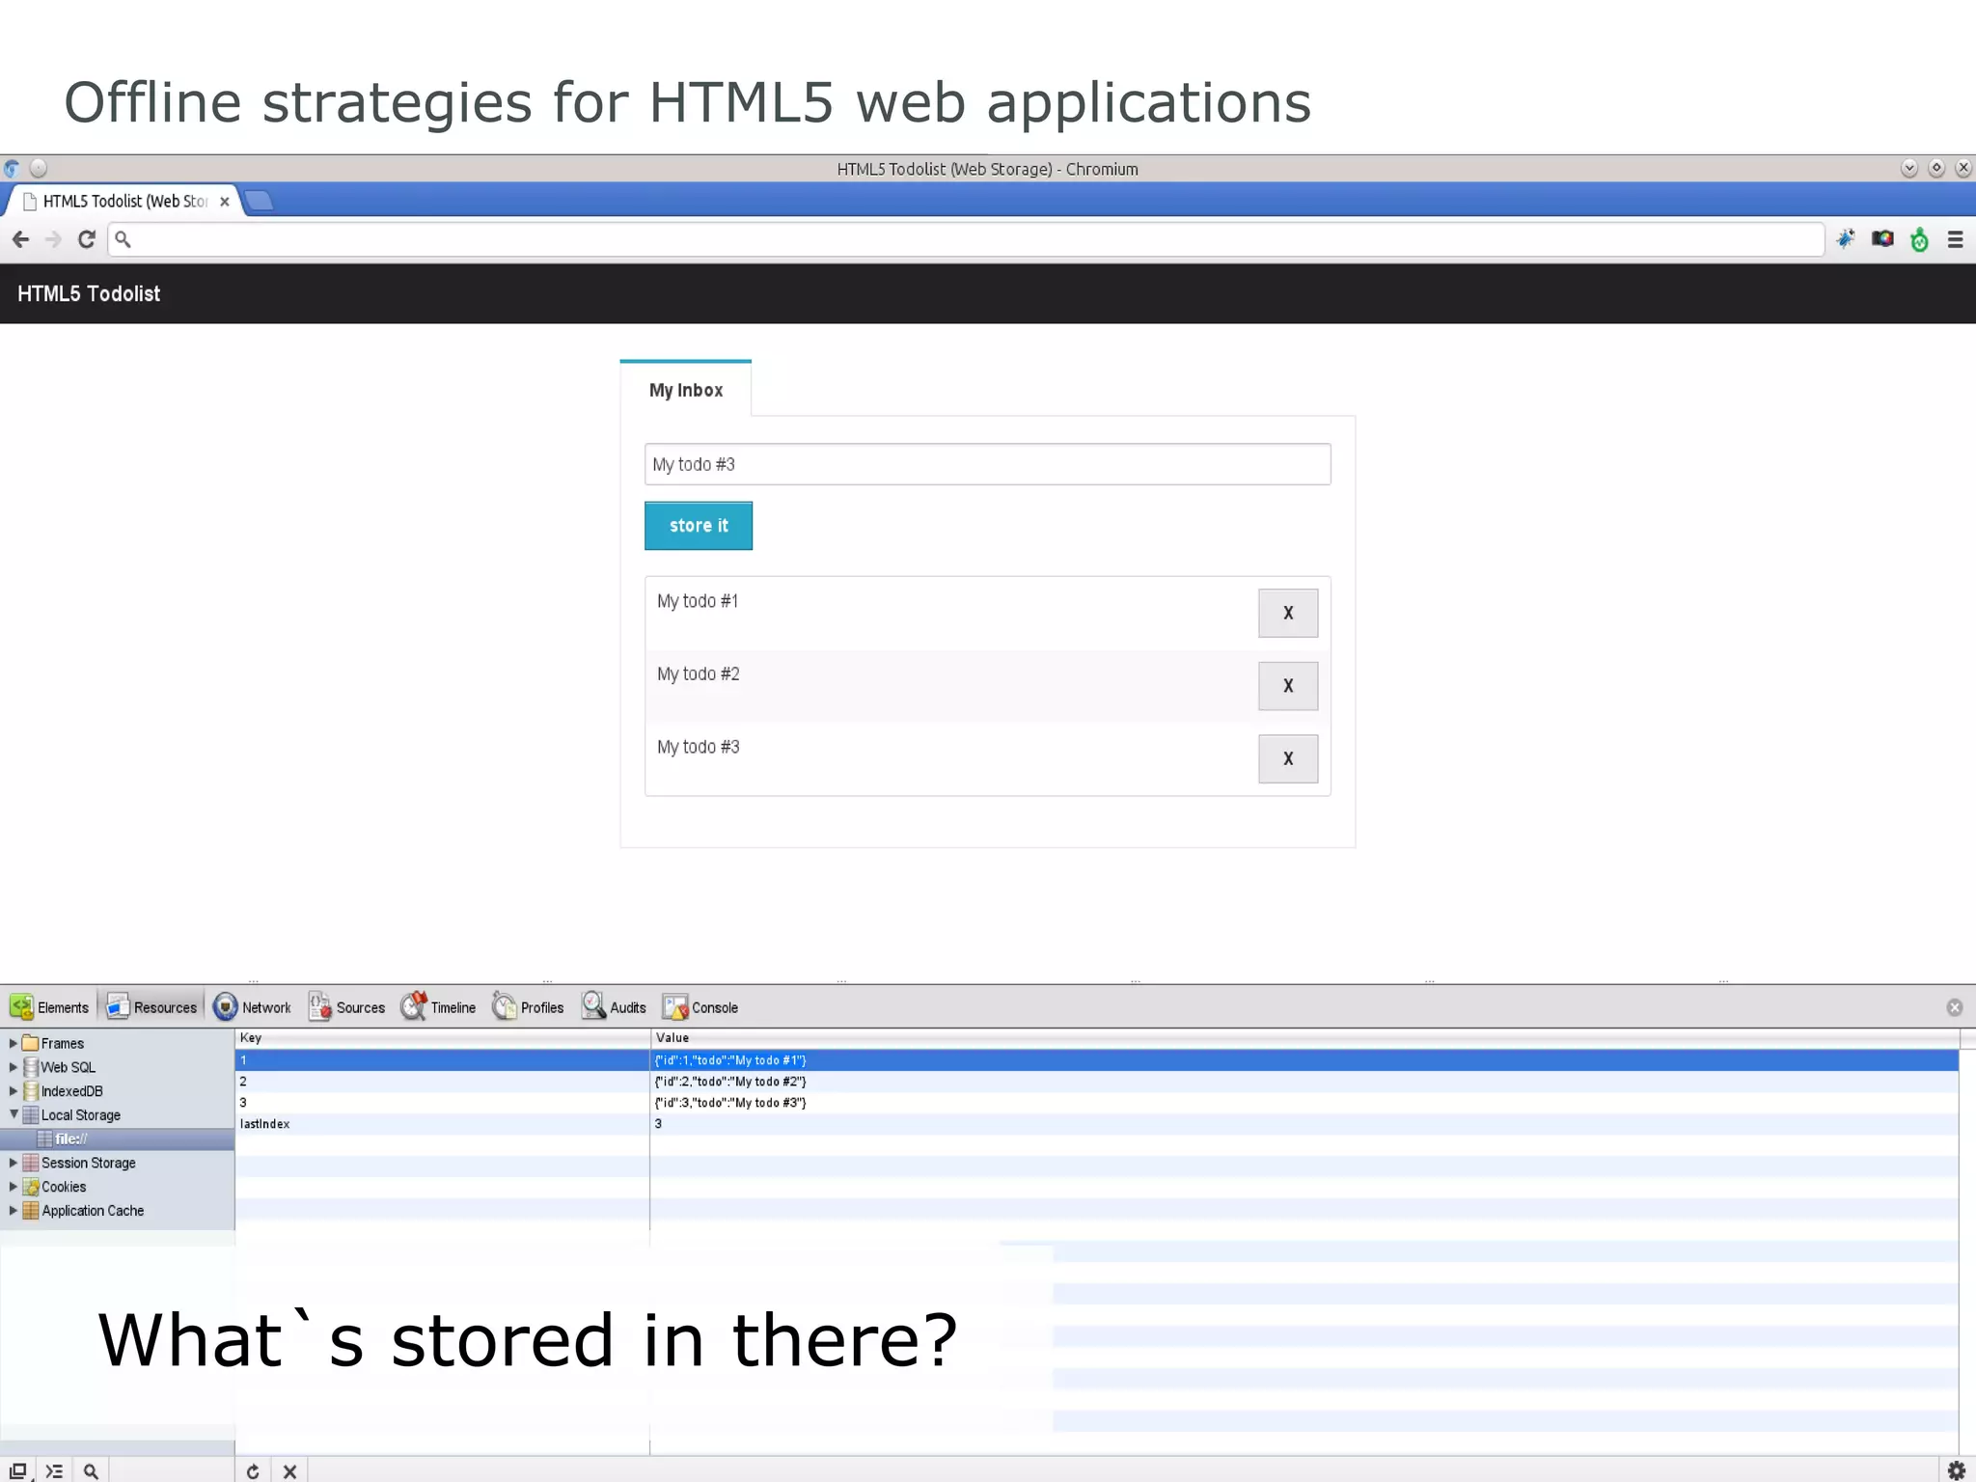Open the Console panel
The image size is (1976, 1482).
click(701, 1007)
